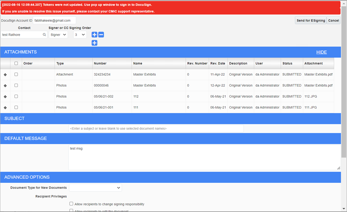Click the subject input field
Image resolution: width=347 pixels, height=212 pixels.
tap(156, 129)
